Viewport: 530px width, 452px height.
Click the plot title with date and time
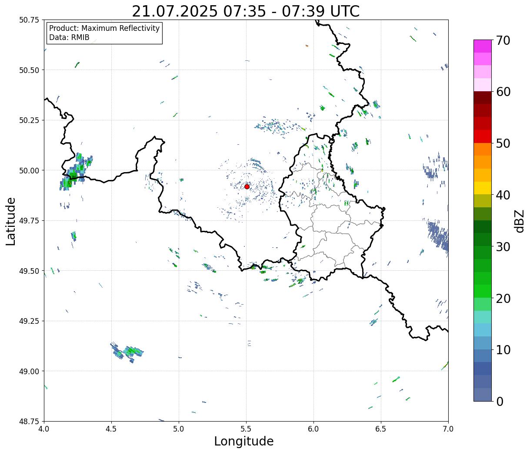coord(246,11)
